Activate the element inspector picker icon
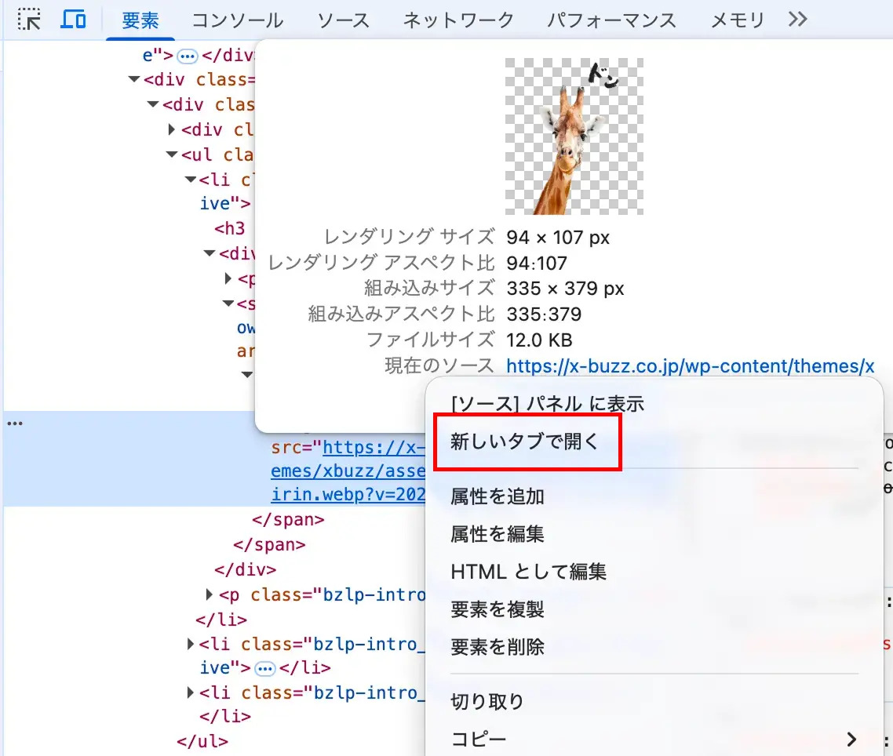893x756 pixels. (28, 20)
